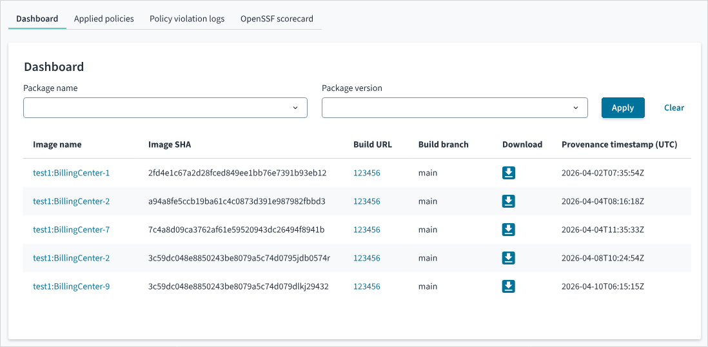Open test1:BillingCenter-2 with SHA ending 0574r
Screen dimensions: 708x347
(72, 258)
